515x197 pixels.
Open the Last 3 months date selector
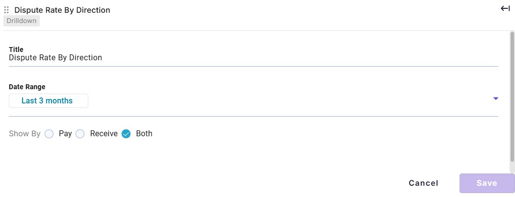coord(48,100)
